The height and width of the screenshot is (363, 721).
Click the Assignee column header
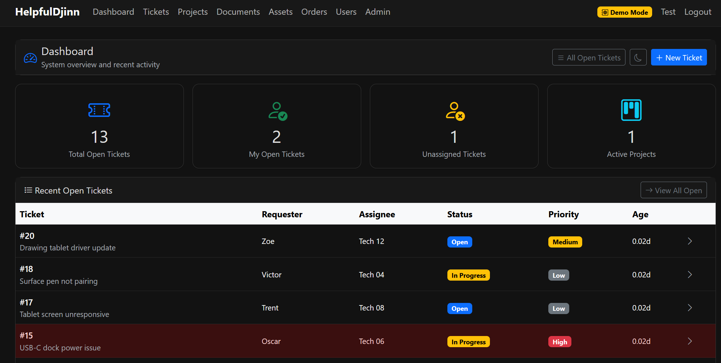(377, 214)
